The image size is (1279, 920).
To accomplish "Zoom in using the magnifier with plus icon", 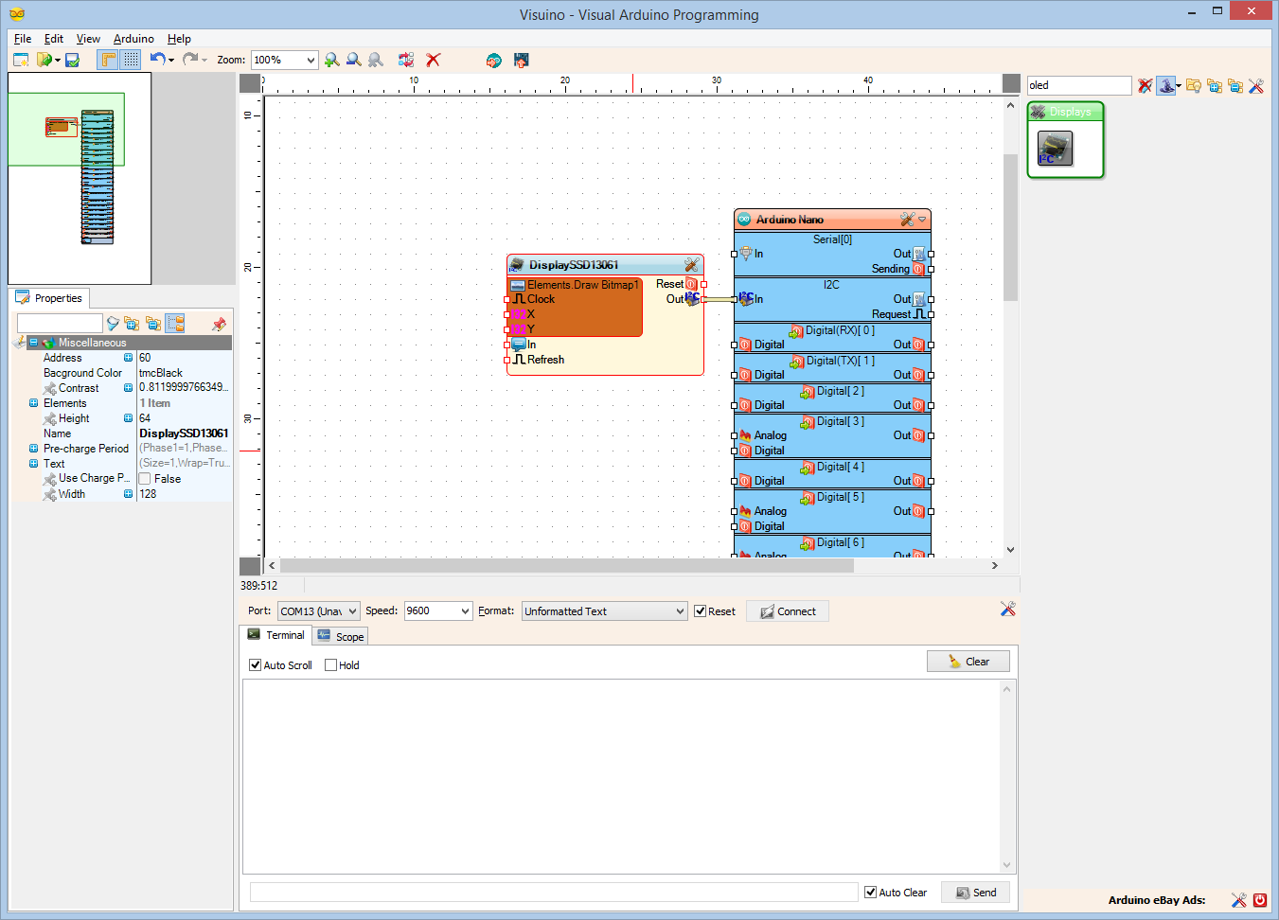I will 331,60.
